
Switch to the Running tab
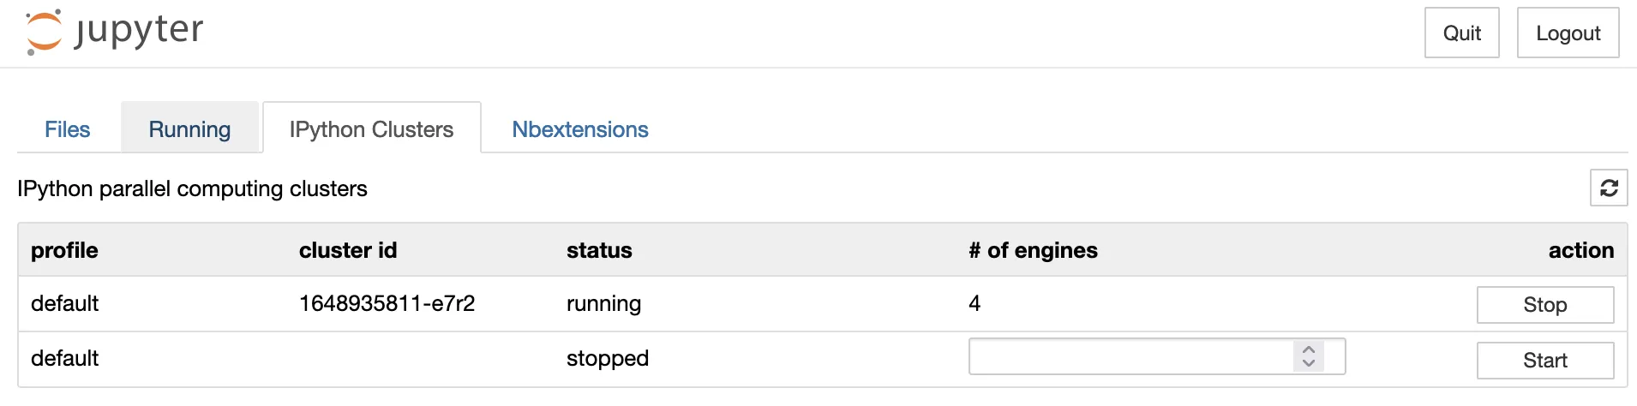tap(189, 129)
